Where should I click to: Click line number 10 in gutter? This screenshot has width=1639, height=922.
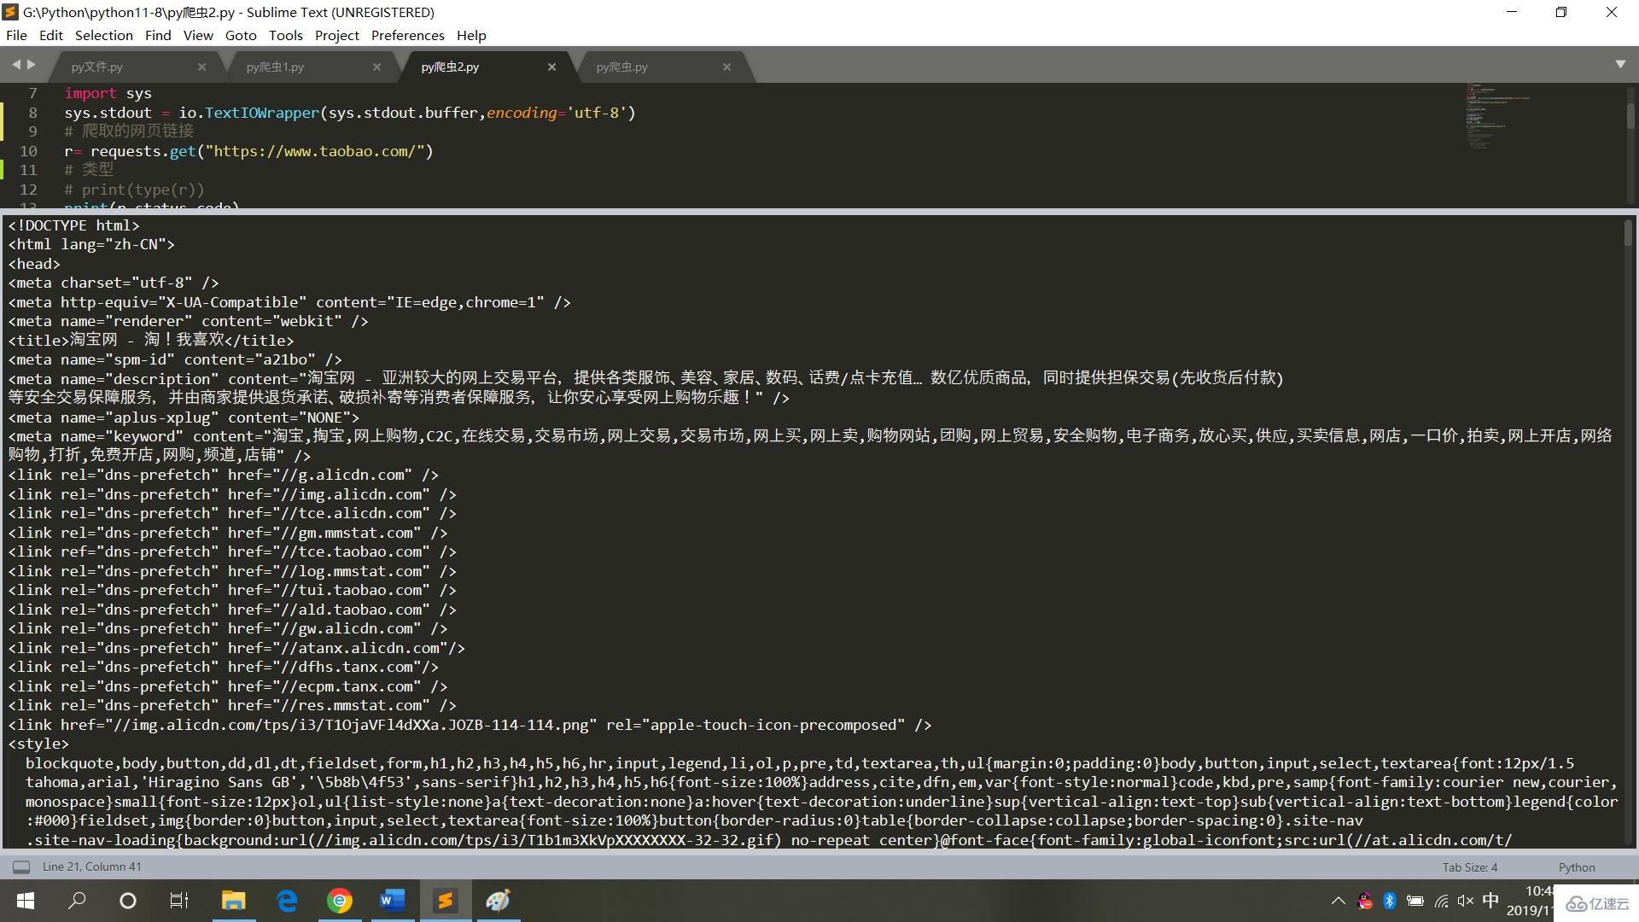point(28,151)
